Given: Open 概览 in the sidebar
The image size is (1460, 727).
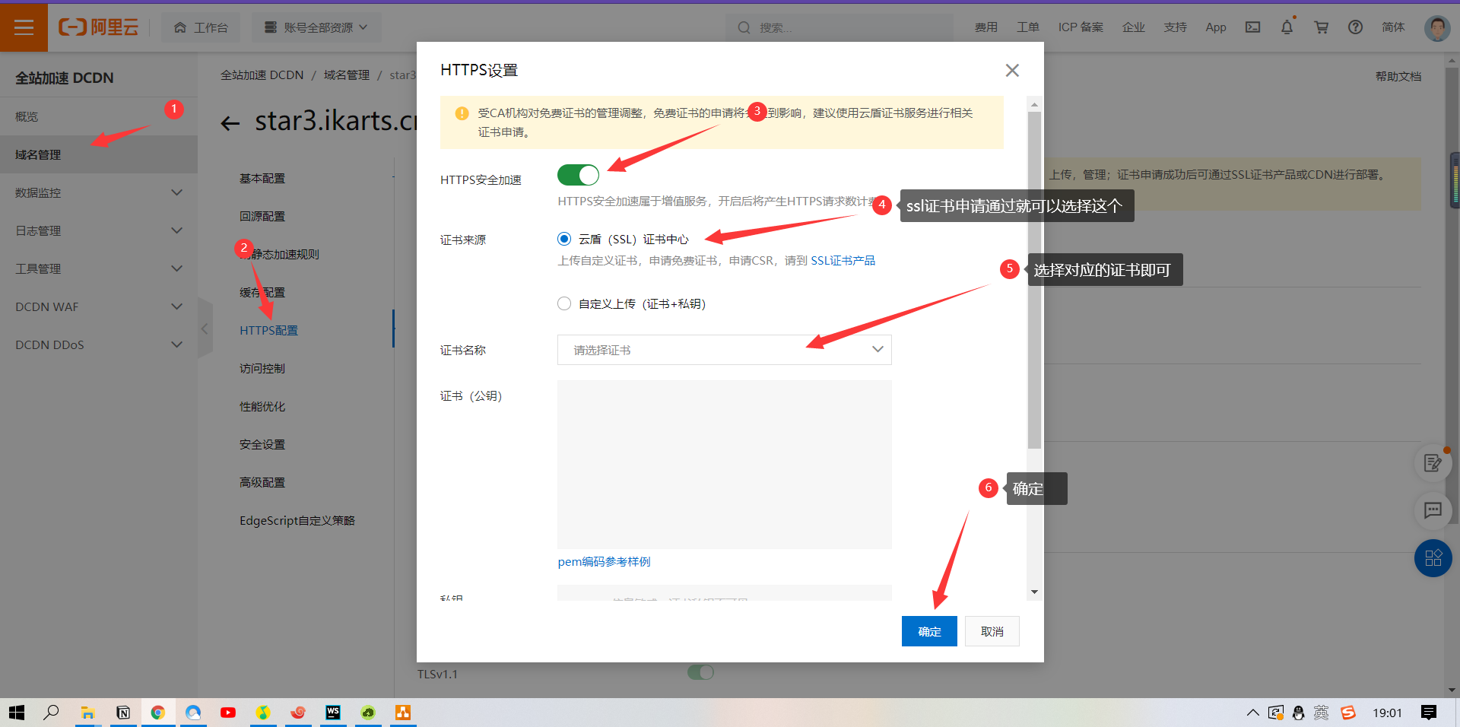Looking at the screenshot, I should 99,116.
